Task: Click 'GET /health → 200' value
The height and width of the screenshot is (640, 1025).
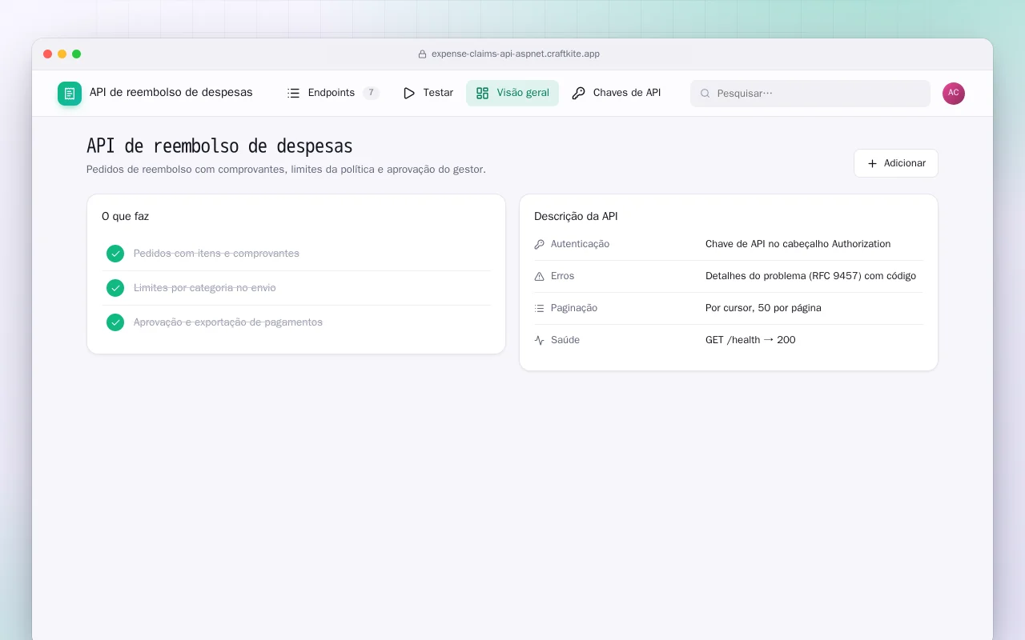Action: coord(750,340)
